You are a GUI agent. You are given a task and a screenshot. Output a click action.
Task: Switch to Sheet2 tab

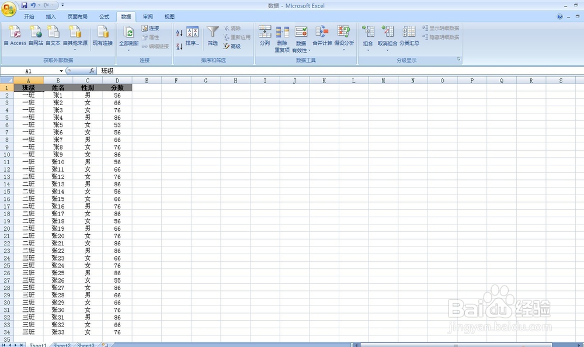click(62, 345)
